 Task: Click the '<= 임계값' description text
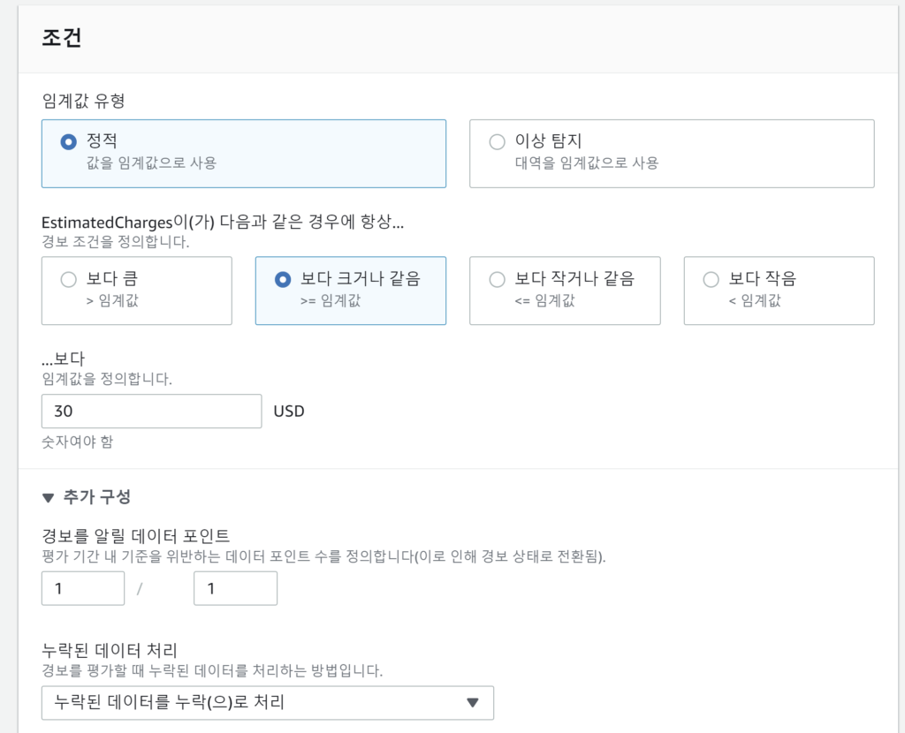pos(544,300)
